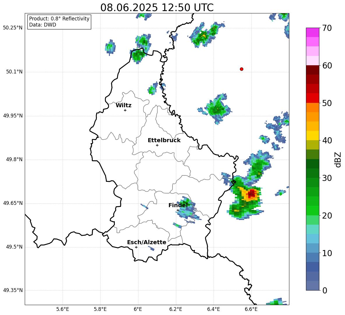This screenshot has width=345, height=315.
Task: Click the dark red storm core
Action: coord(251,194)
